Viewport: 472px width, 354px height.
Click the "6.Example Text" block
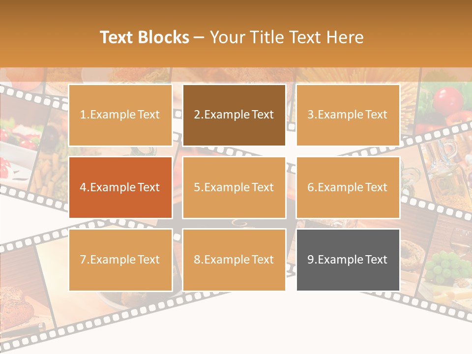348,187
